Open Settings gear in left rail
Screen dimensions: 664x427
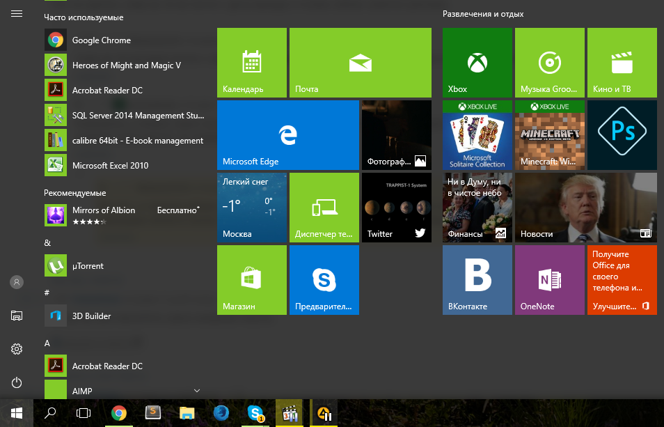tap(17, 349)
